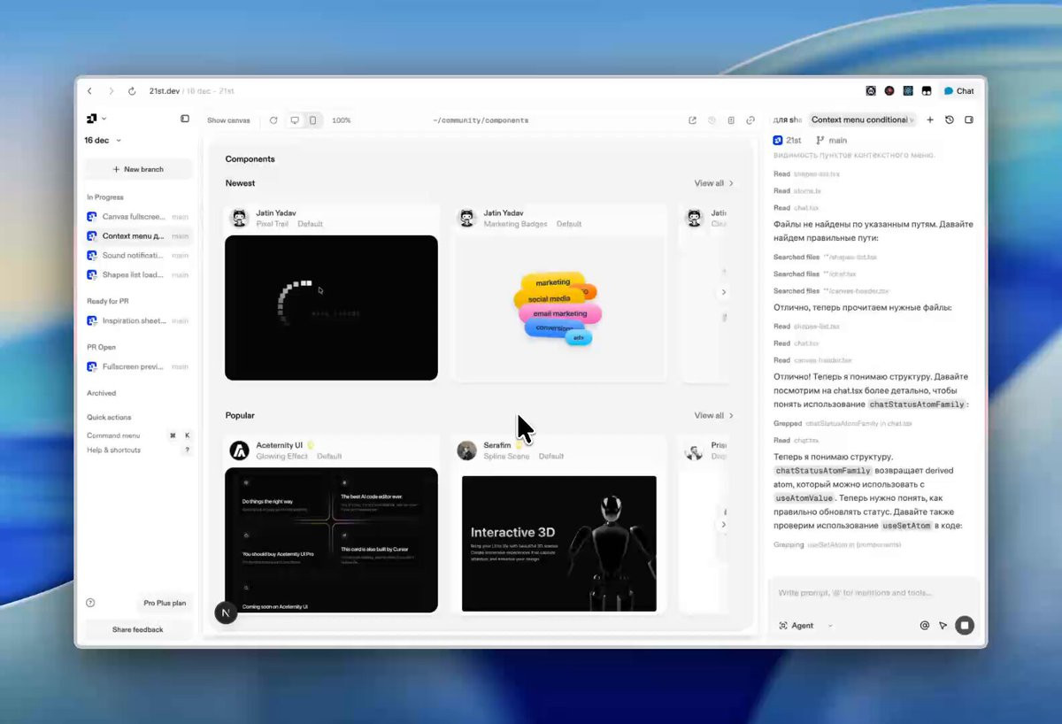Click the first extension icon in title bar
This screenshot has width=1062, height=724.
pos(871,91)
